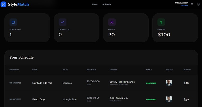202x107 pixels.
Task: Click the Scheduled count value 1
Action: pos(11,35)
